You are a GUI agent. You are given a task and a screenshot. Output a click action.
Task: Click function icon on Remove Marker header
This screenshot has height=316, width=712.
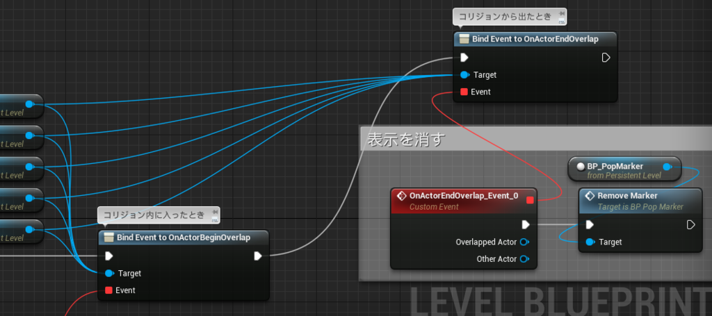click(x=590, y=196)
